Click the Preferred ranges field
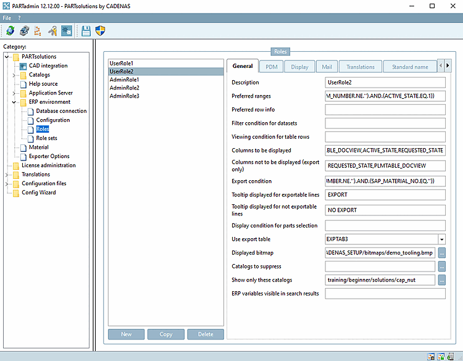The image size is (463, 361). [385, 96]
